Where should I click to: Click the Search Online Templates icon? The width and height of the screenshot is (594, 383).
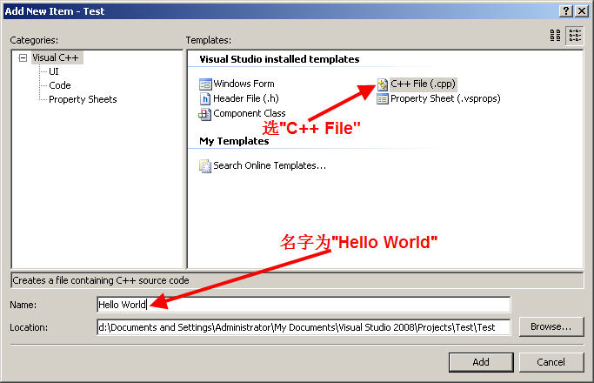point(205,165)
